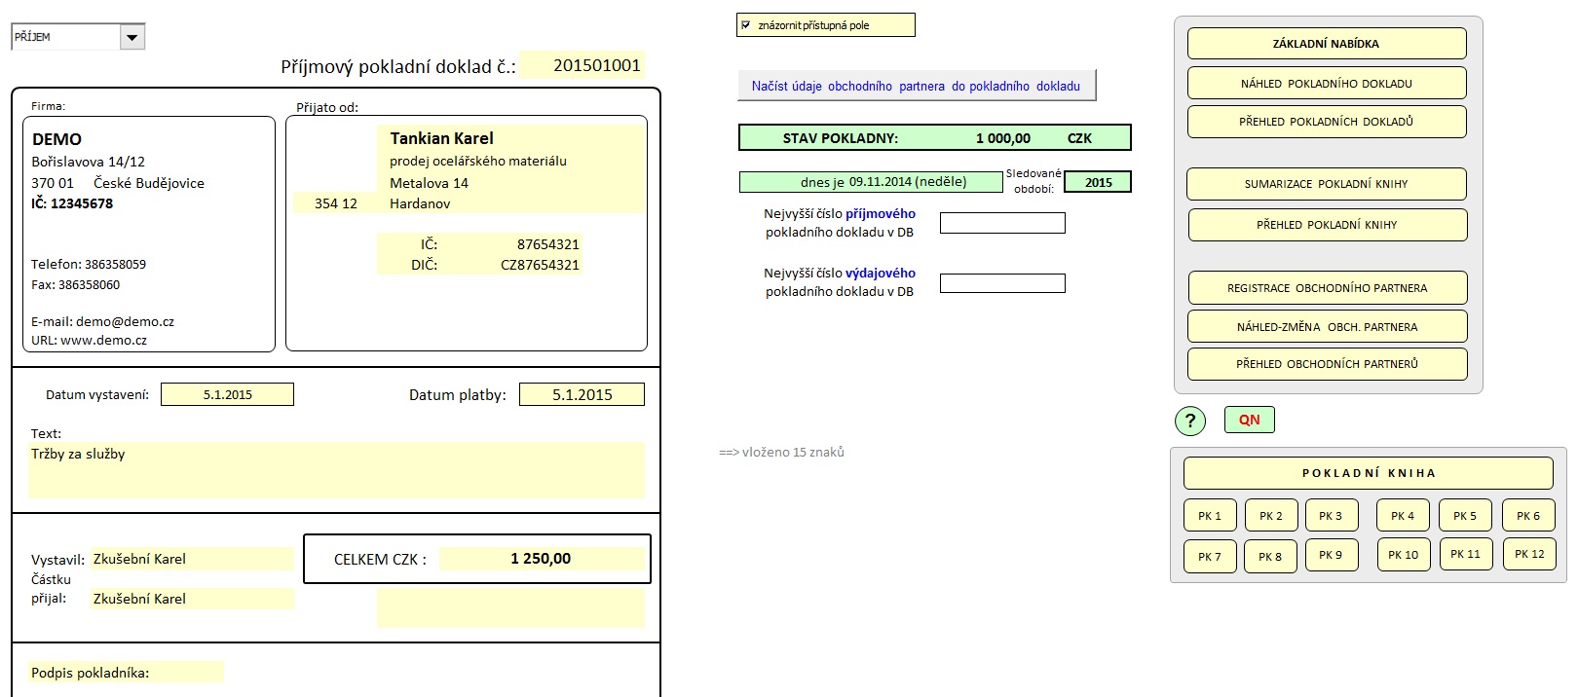Open cash book PK 12

pos(1529,554)
